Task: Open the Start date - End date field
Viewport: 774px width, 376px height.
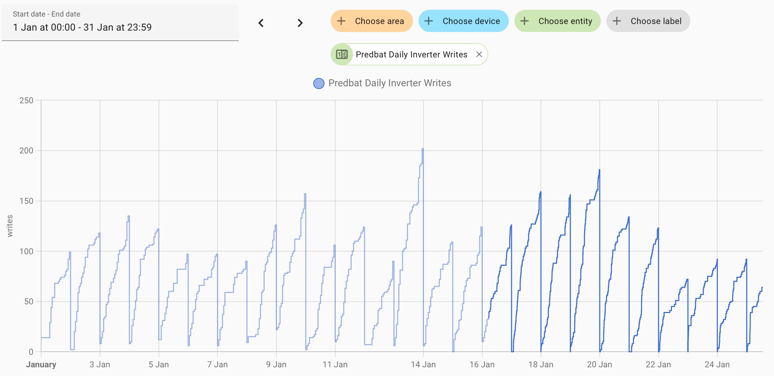Action: point(120,22)
